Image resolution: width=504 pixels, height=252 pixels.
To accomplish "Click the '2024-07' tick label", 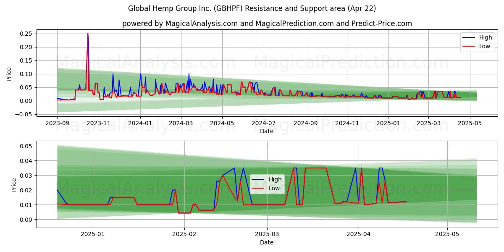I will pos(264,123).
